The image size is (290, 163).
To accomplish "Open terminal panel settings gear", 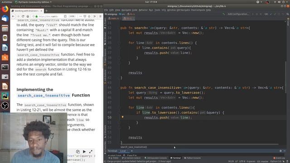I will [x=280, y=151].
